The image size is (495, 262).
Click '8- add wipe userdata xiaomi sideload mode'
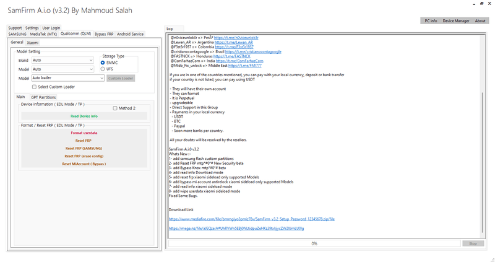[204, 191]
